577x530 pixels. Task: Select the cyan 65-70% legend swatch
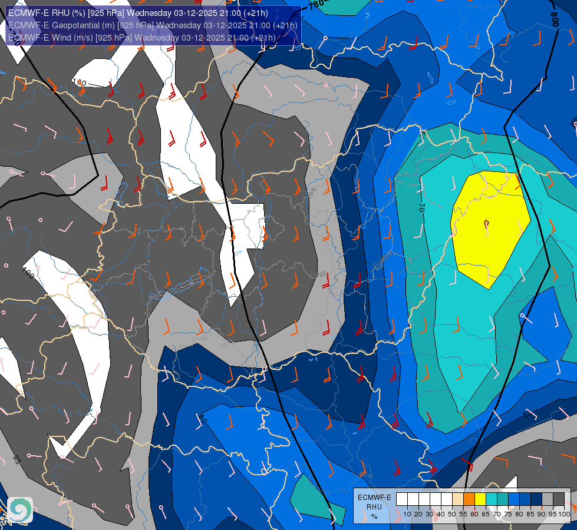492,499
